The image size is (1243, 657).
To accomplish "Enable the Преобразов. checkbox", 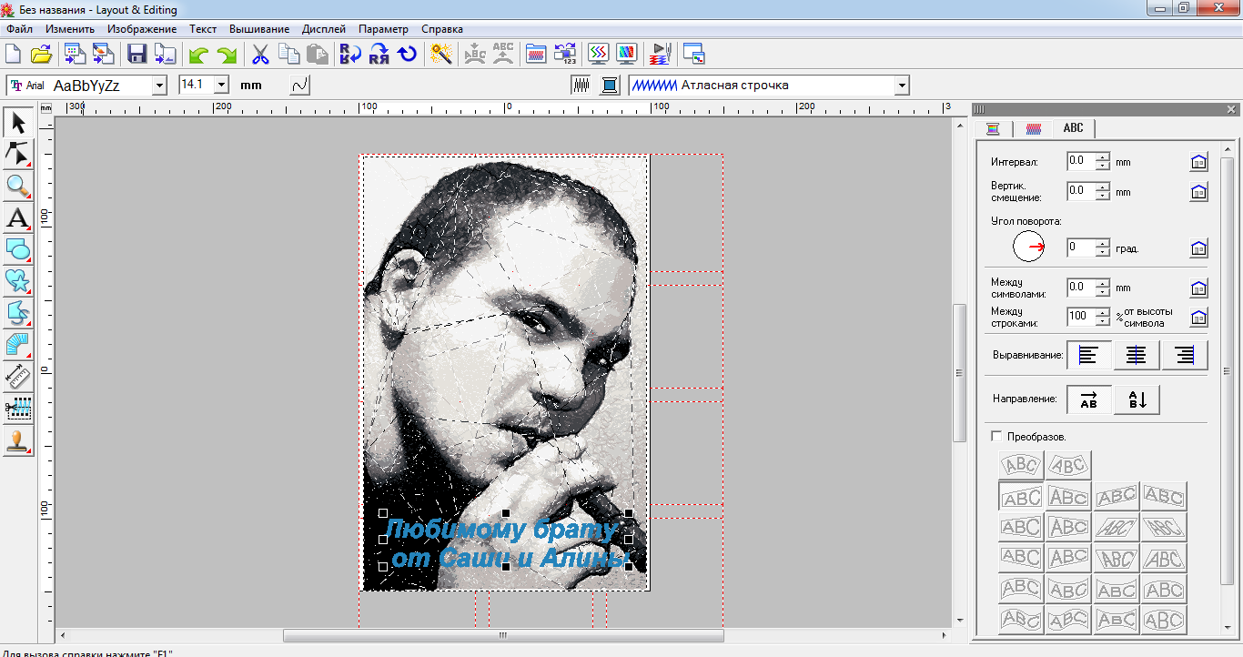I will pyautogui.click(x=996, y=437).
